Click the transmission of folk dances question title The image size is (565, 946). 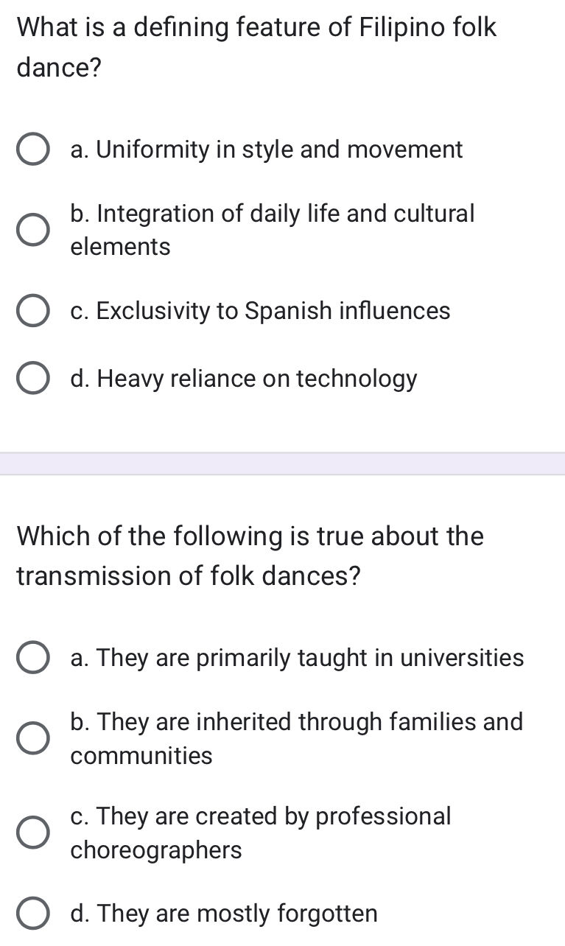250,556
